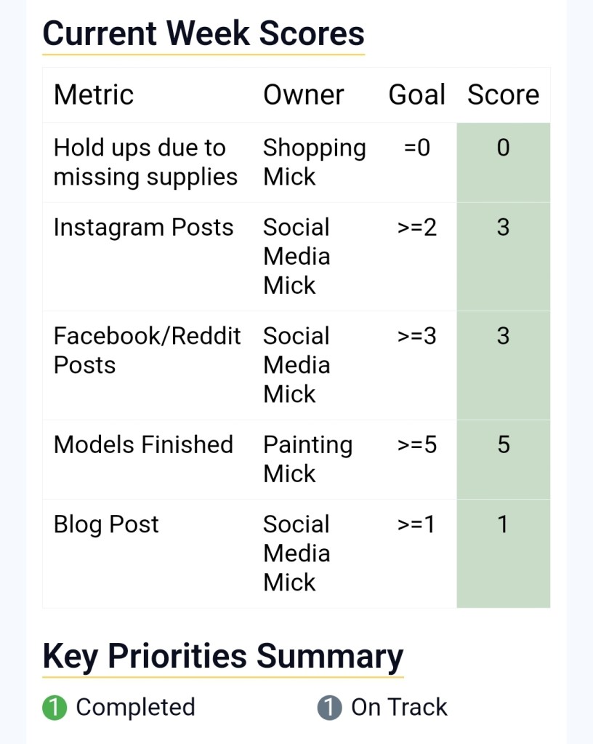The height and width of the screenshot is (744, 593).
Task: Click the green Completed count badge
Action: click(x=55, y=707)
